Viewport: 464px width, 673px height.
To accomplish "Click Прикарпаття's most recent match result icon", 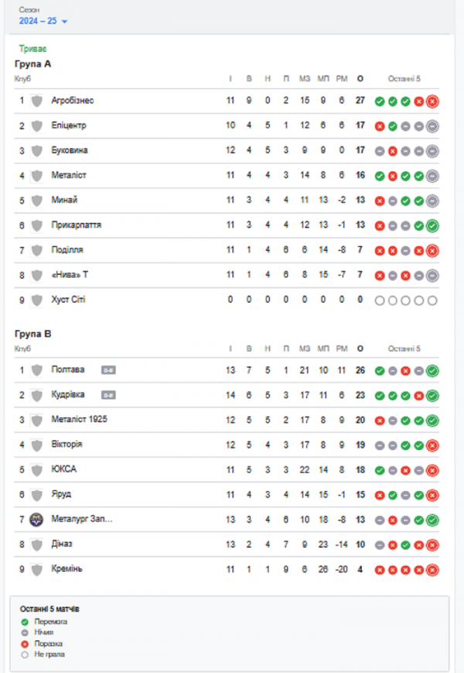I will tap(432, 225).
